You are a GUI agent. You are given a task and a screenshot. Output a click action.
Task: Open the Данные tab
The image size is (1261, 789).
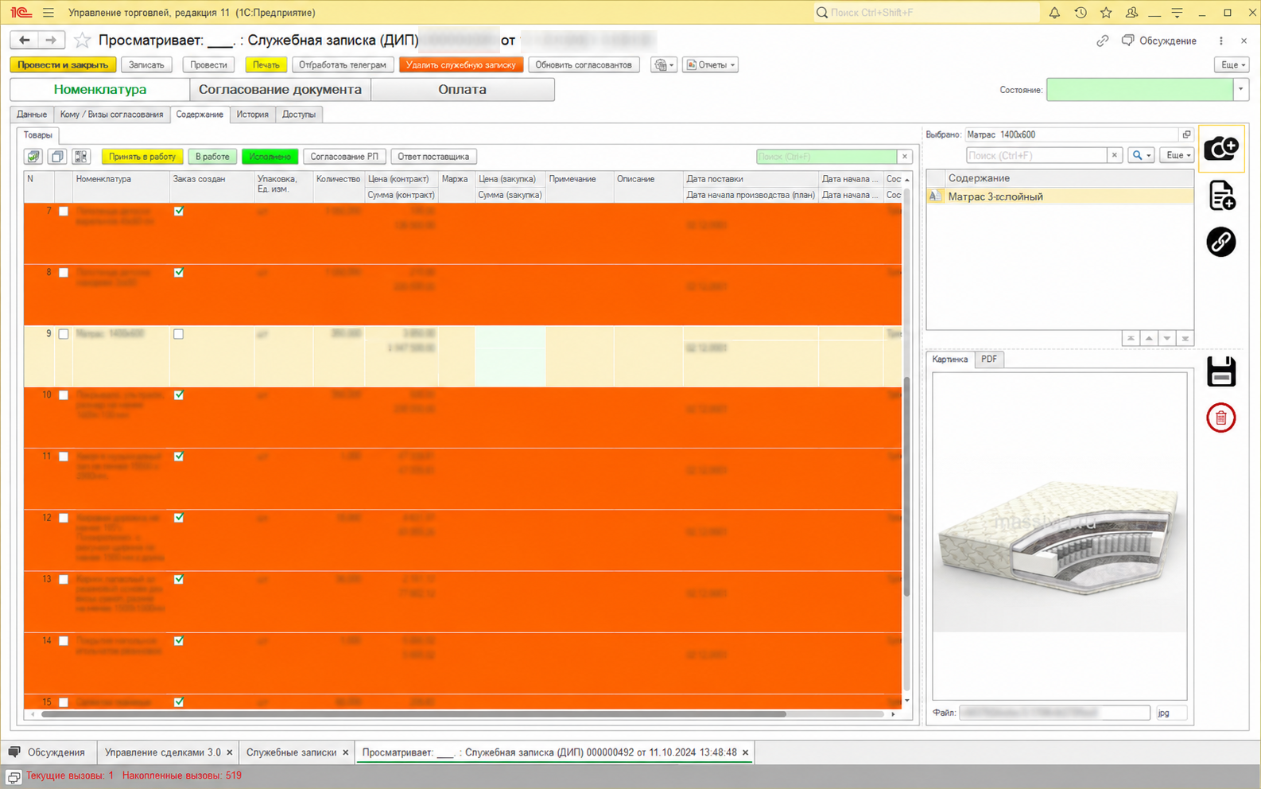pos(32,115)
